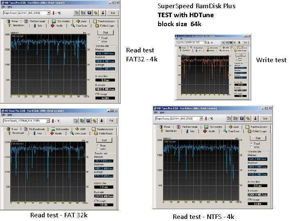Viewport: 295px width, 221px height.
Task: Open File Benchmark tab in FAT32-4k window
Action: [35, 21]
